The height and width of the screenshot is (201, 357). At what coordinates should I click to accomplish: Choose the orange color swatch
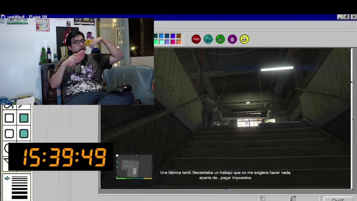tap(179, 42)
